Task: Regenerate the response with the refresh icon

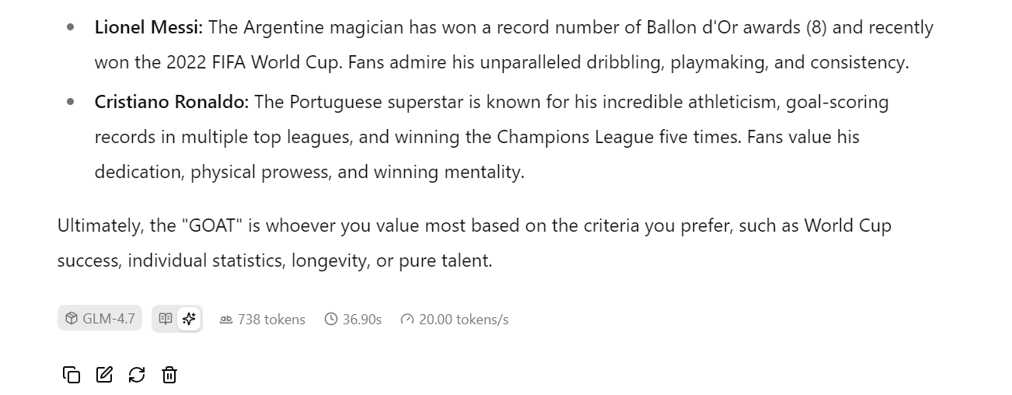Action: coord(137,375)
